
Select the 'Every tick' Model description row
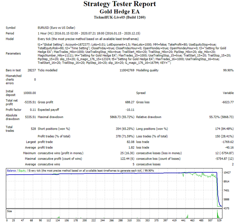point(88,39)
